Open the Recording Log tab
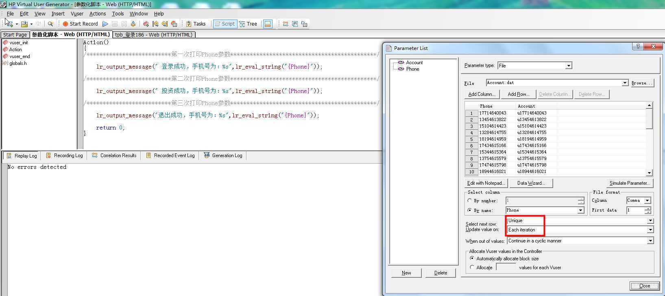 (64, 156)
